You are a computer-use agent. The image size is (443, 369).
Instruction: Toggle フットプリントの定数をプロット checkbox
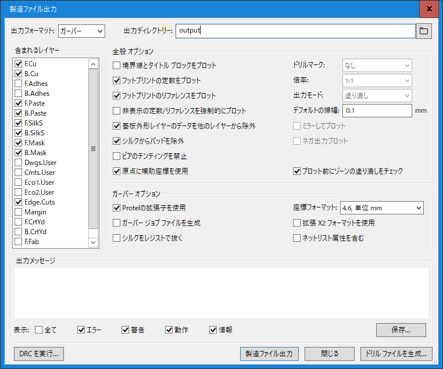pos(116,81)
